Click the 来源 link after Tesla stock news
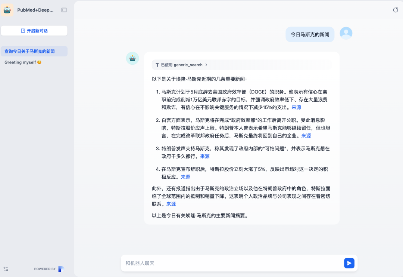 click(185, 177)
